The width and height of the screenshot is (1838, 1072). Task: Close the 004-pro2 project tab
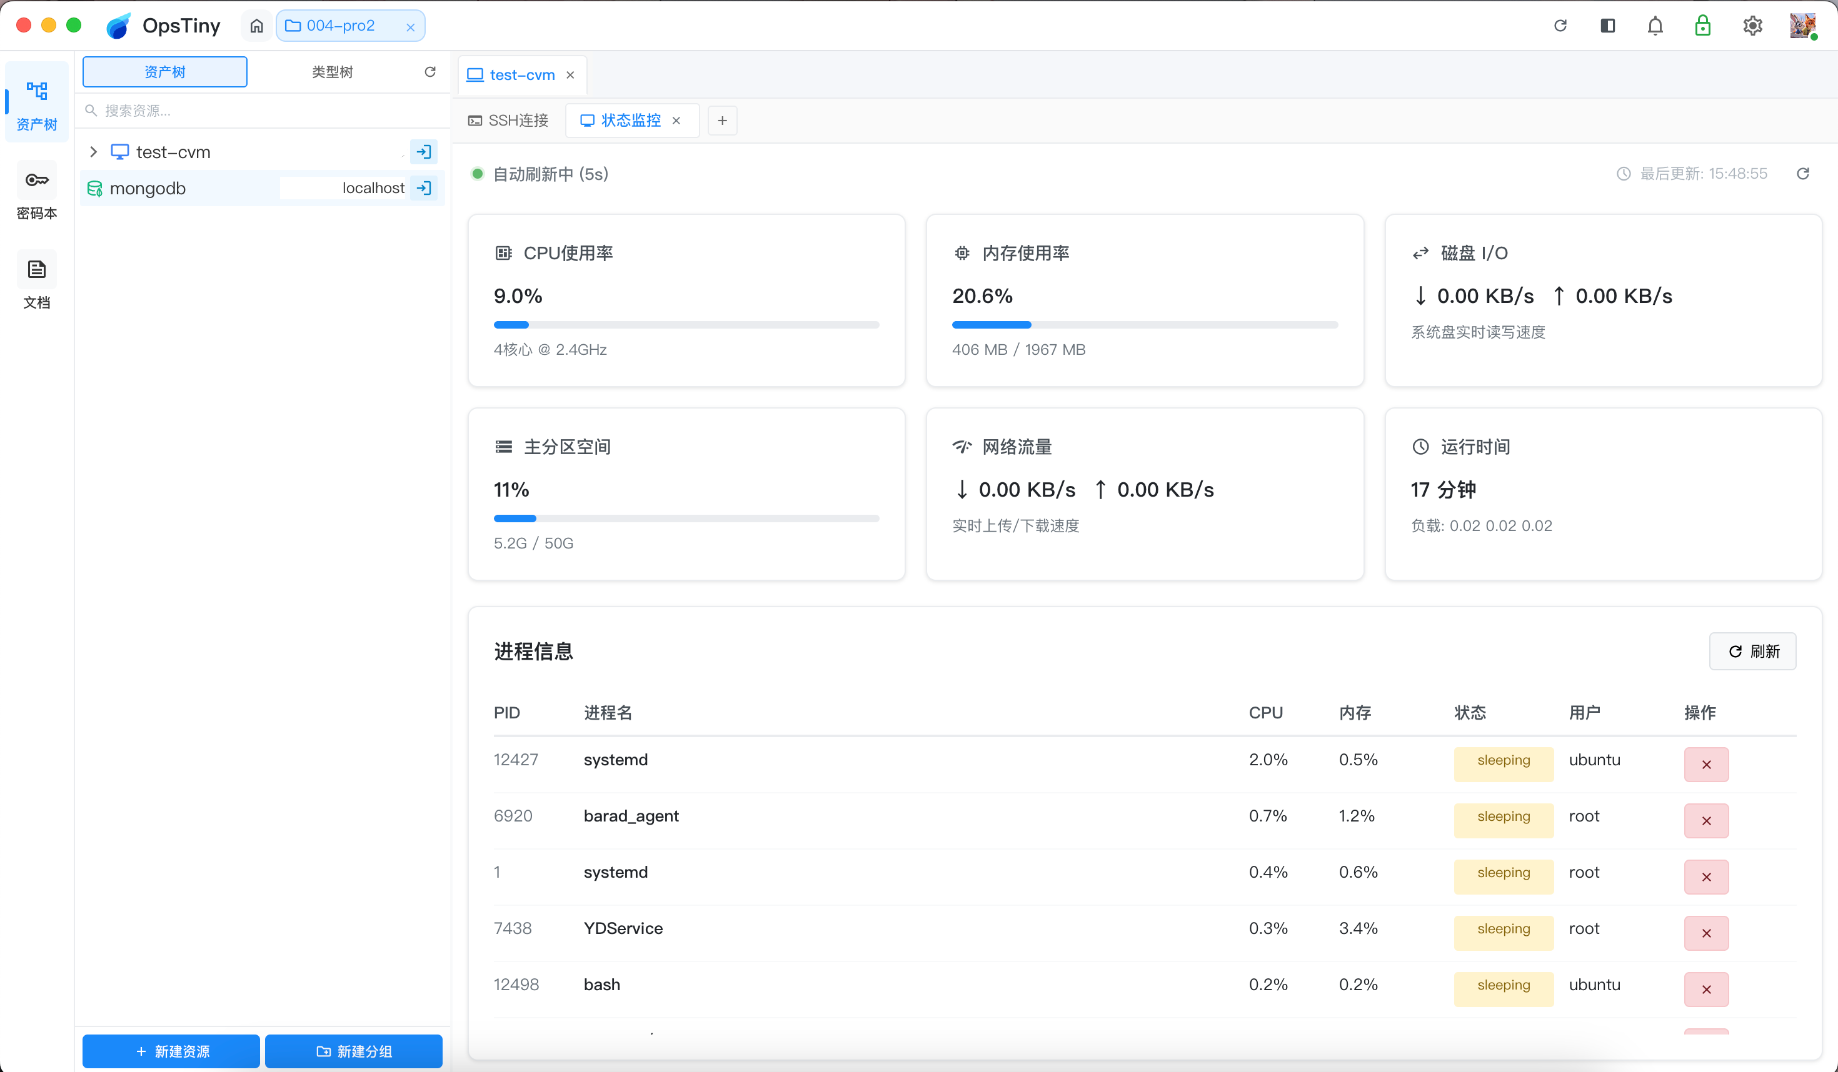[411, 27]
